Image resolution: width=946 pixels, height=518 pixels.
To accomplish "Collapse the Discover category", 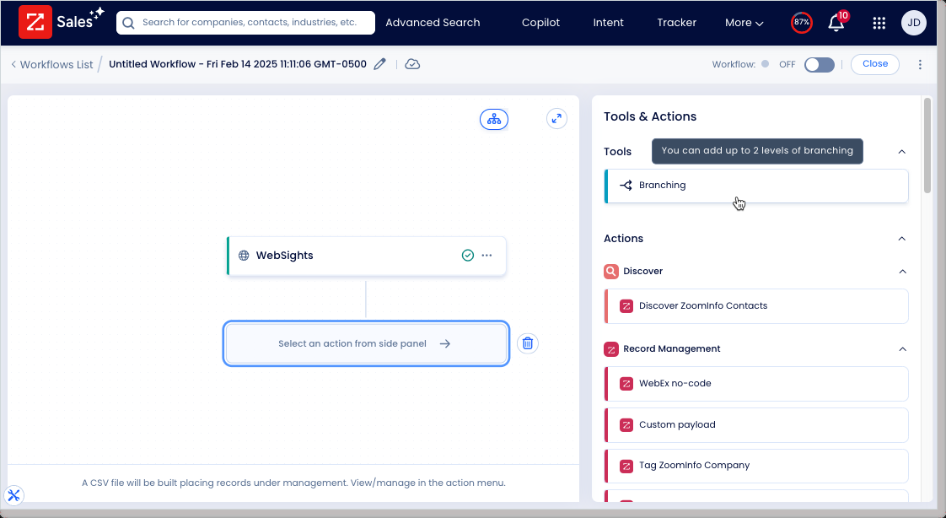I will (x=902, y=271).
